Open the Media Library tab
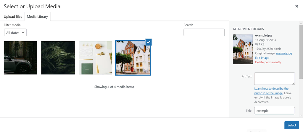The height and width of the screenshot is (132, 303). 37,16
